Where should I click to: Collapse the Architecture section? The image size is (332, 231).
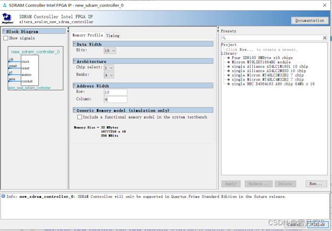coord(74,61)
